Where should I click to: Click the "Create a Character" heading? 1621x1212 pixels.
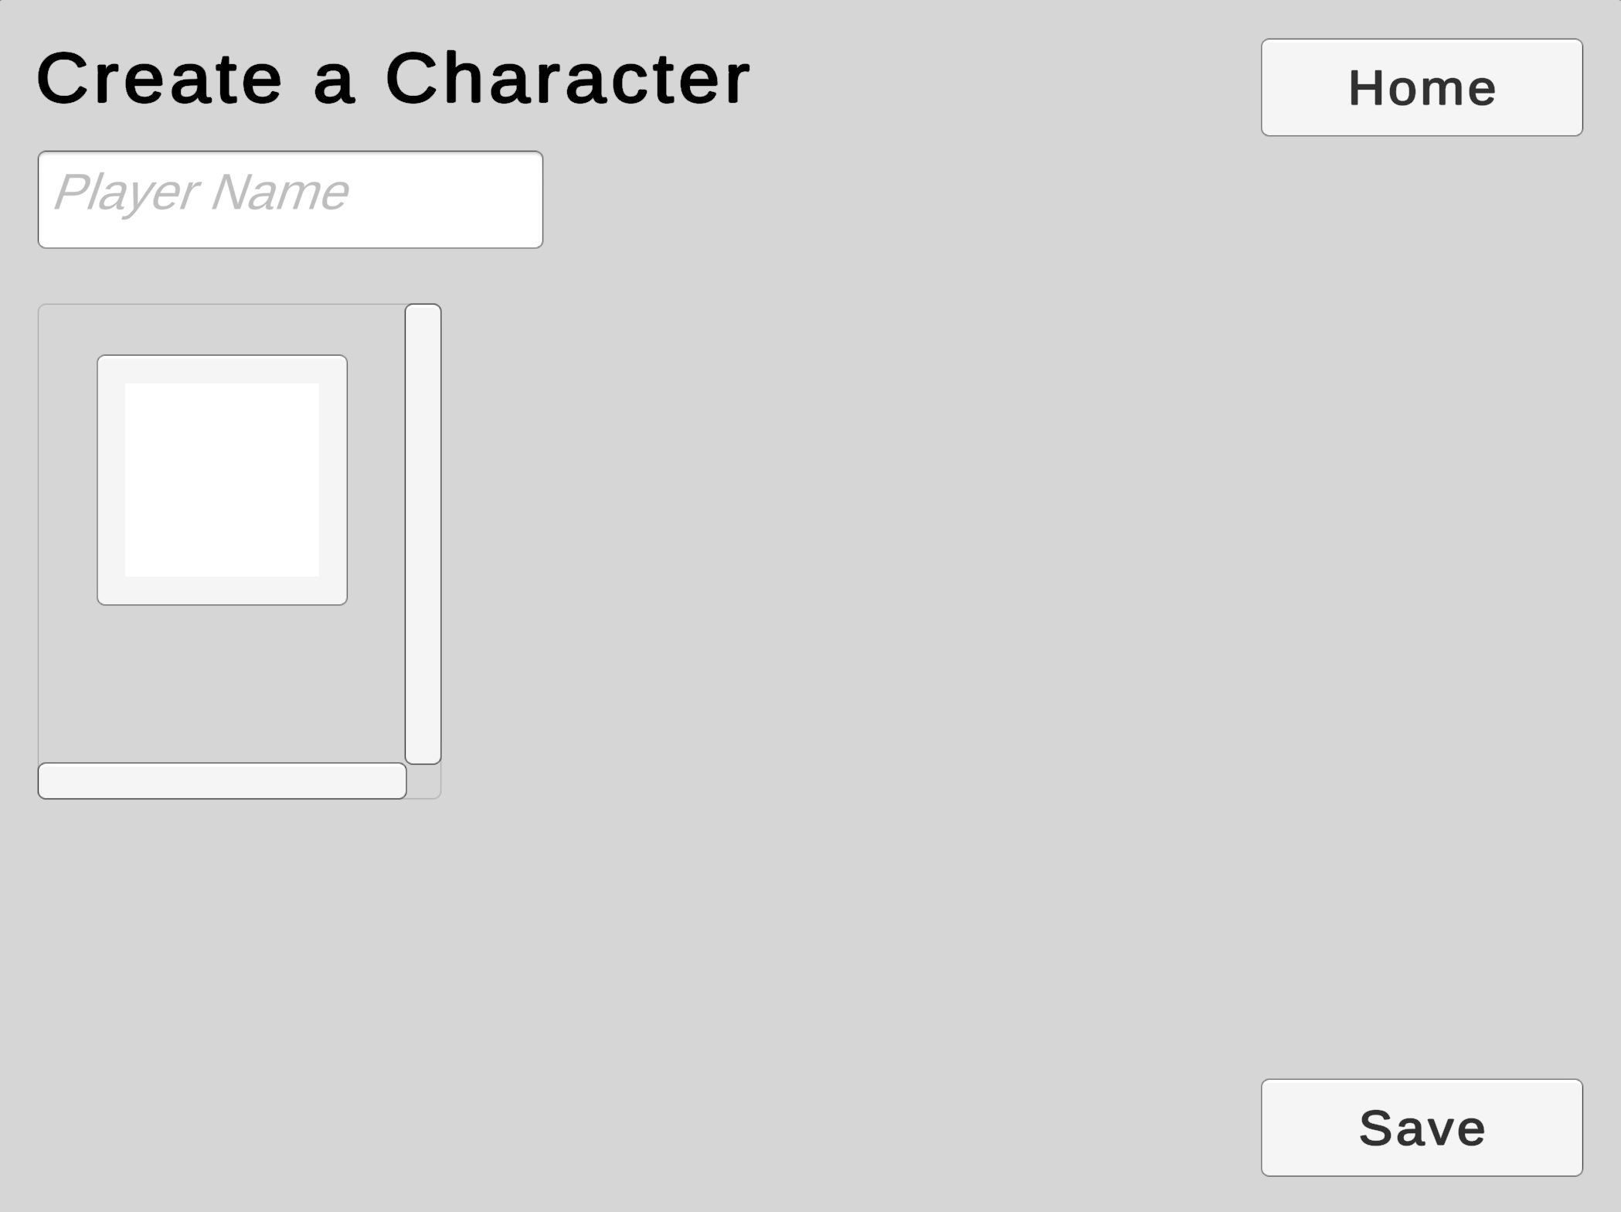(393, 79)
